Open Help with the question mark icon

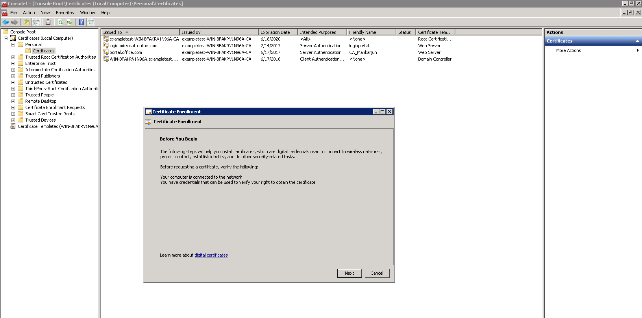tap(81, 22)
